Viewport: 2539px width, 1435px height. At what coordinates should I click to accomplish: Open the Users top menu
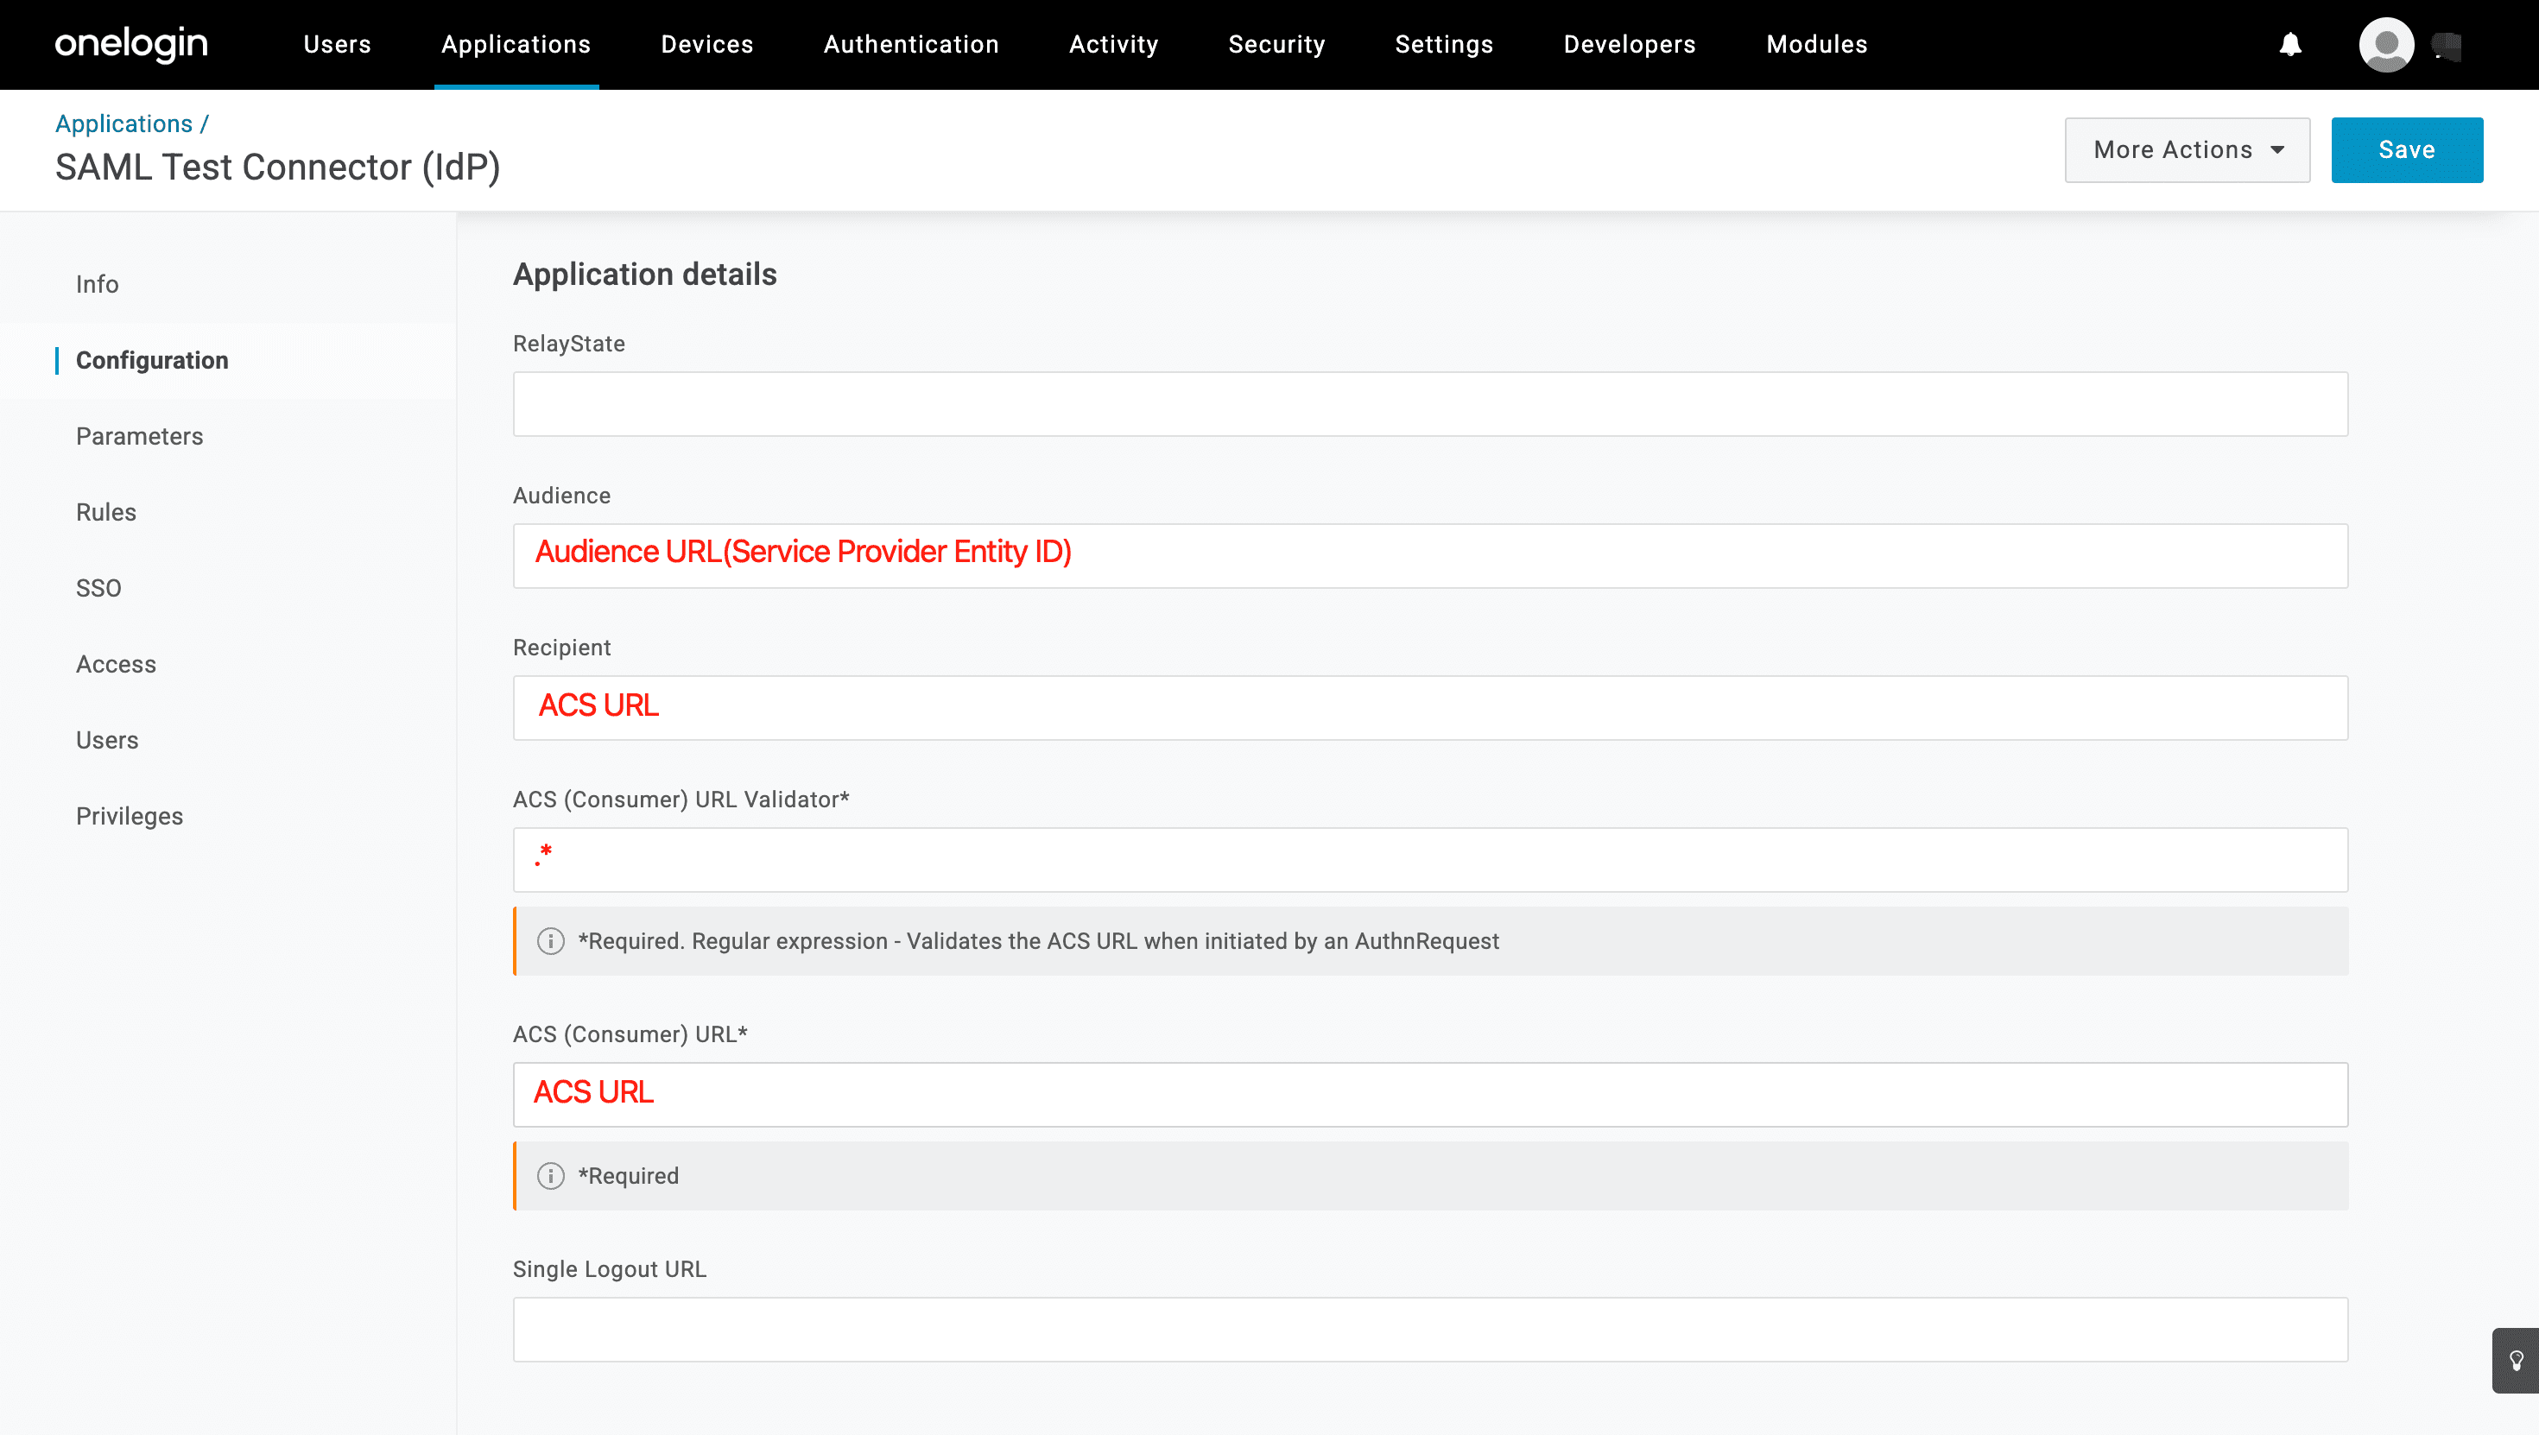337,44
